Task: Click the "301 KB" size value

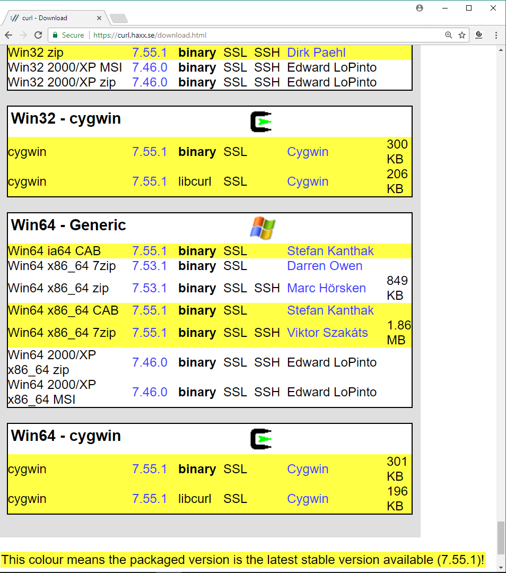Action: coord(397,469)
